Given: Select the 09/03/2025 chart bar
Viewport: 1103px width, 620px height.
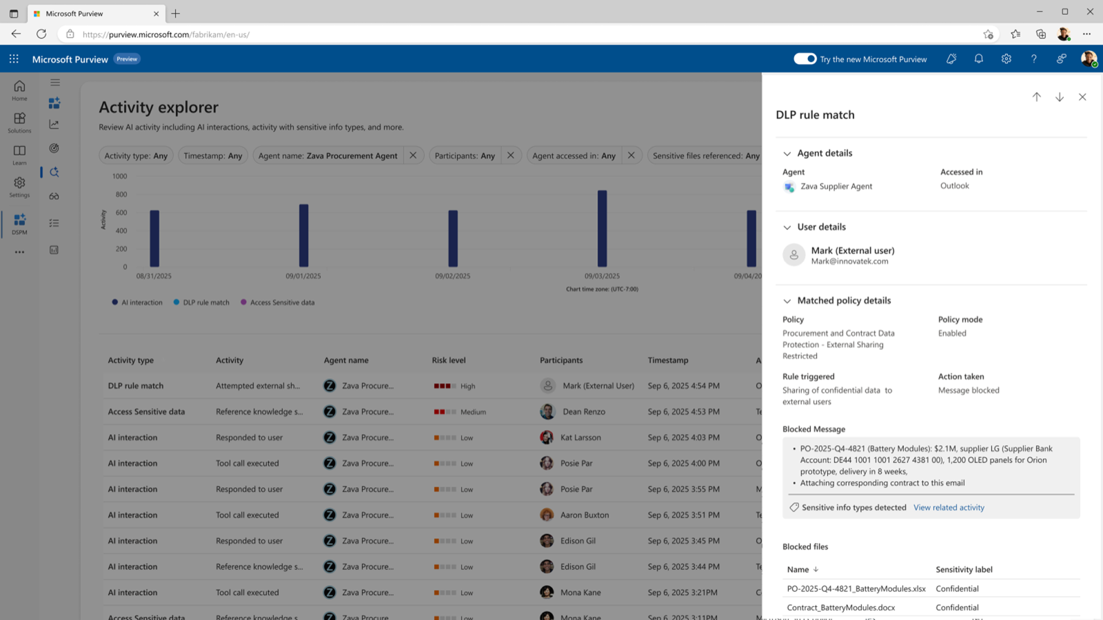Looking at the screenshot, I should pyautogui.click(x=603, y=229).
